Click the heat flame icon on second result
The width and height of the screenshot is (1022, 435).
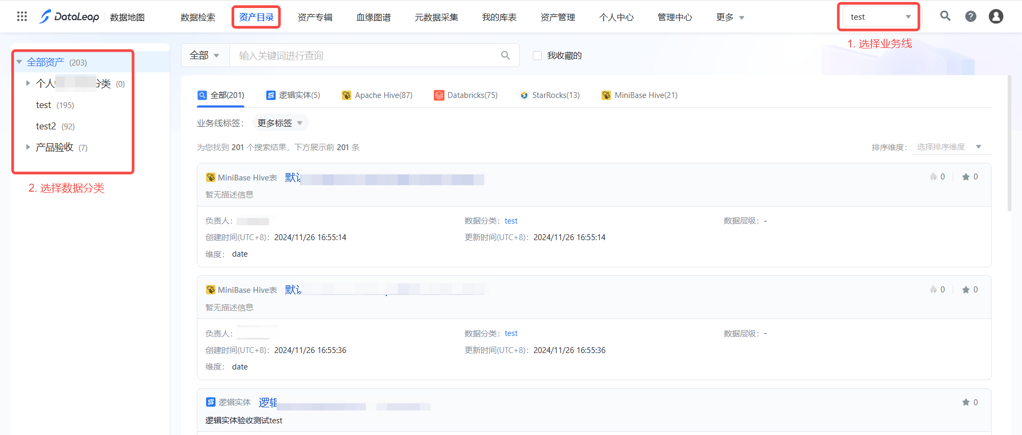(x=933, y=290)
